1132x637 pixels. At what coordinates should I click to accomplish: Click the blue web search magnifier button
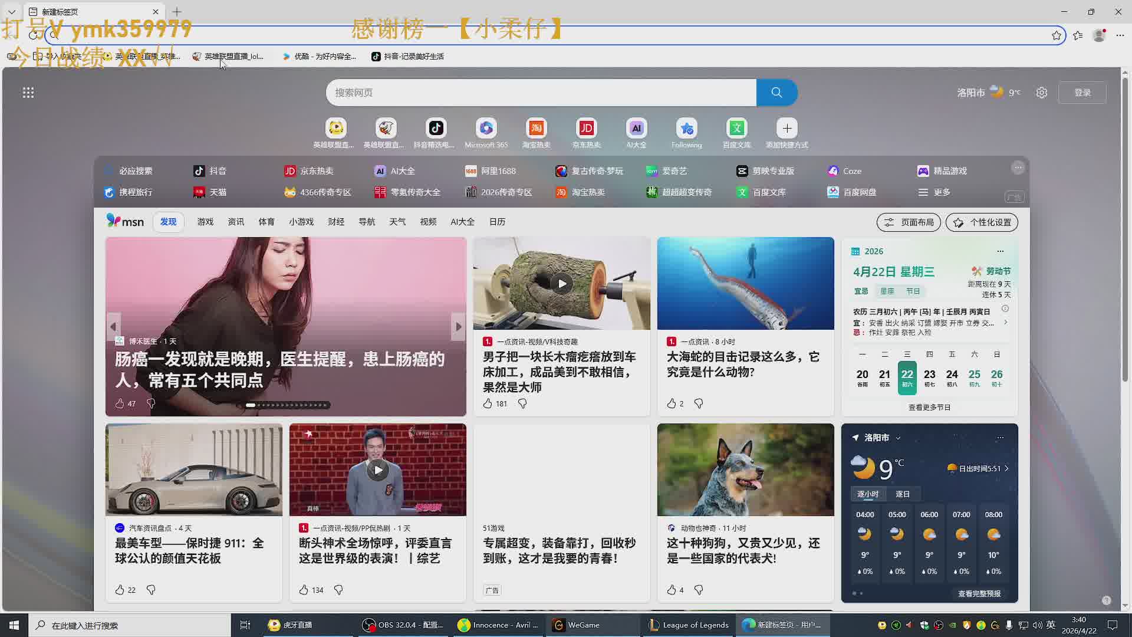pos(776,93)
